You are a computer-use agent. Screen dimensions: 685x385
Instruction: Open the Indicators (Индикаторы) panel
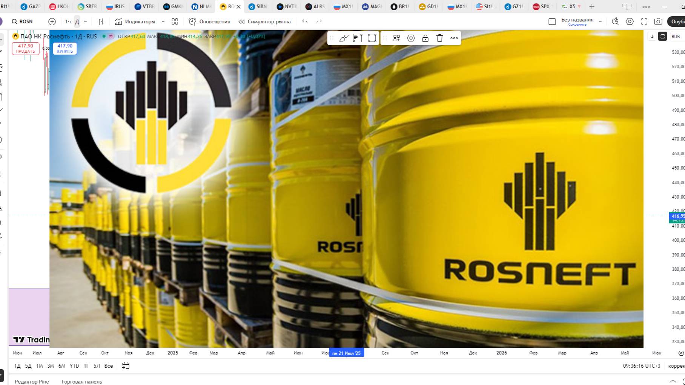tap(135, 21)
